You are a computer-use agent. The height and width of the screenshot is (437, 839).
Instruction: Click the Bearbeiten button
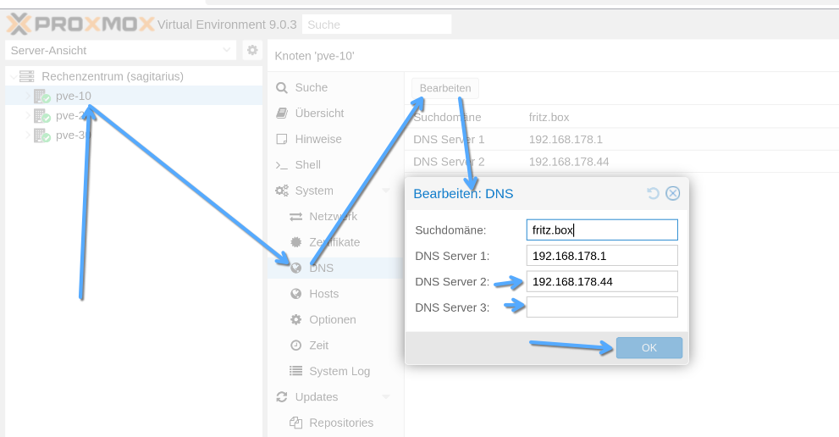coord(445,88)
